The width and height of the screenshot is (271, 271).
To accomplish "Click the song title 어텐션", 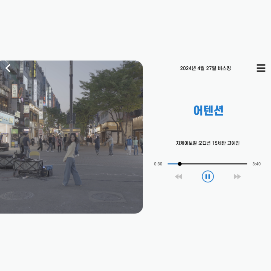I will coord(209,110).
